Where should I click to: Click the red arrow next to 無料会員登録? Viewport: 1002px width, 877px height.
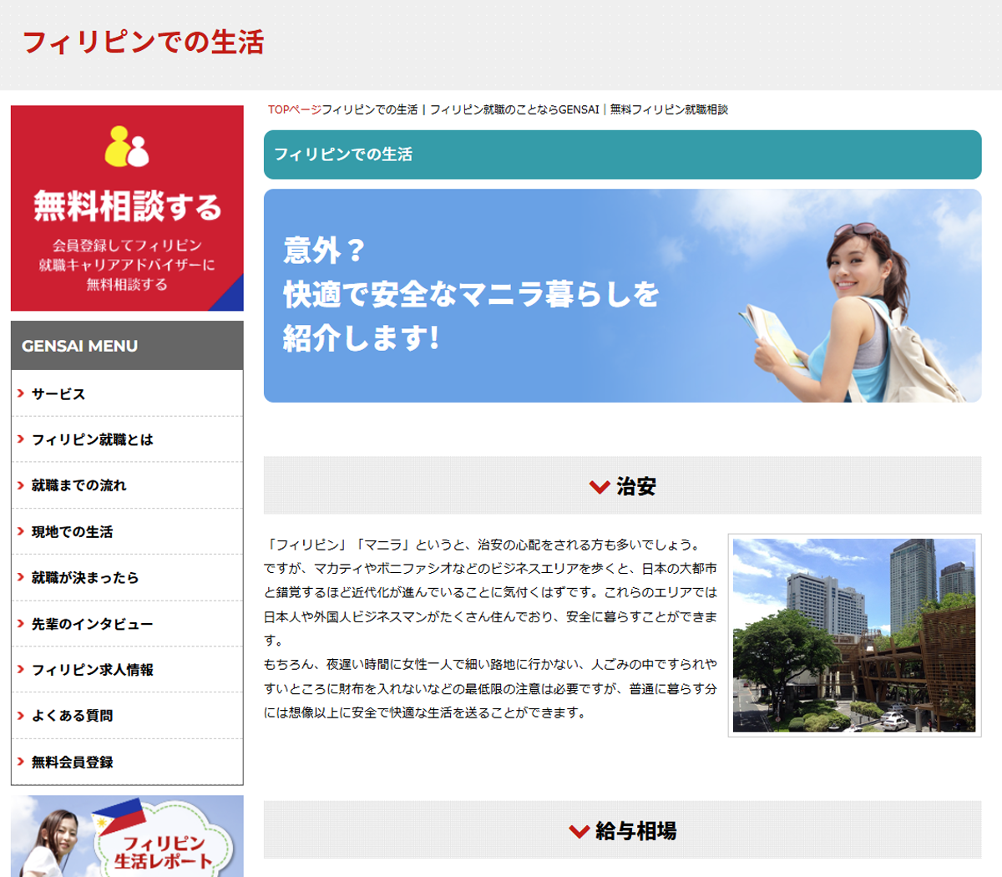point(21,762)
